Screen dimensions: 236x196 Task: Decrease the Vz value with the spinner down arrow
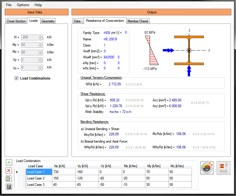coord(40,69)
